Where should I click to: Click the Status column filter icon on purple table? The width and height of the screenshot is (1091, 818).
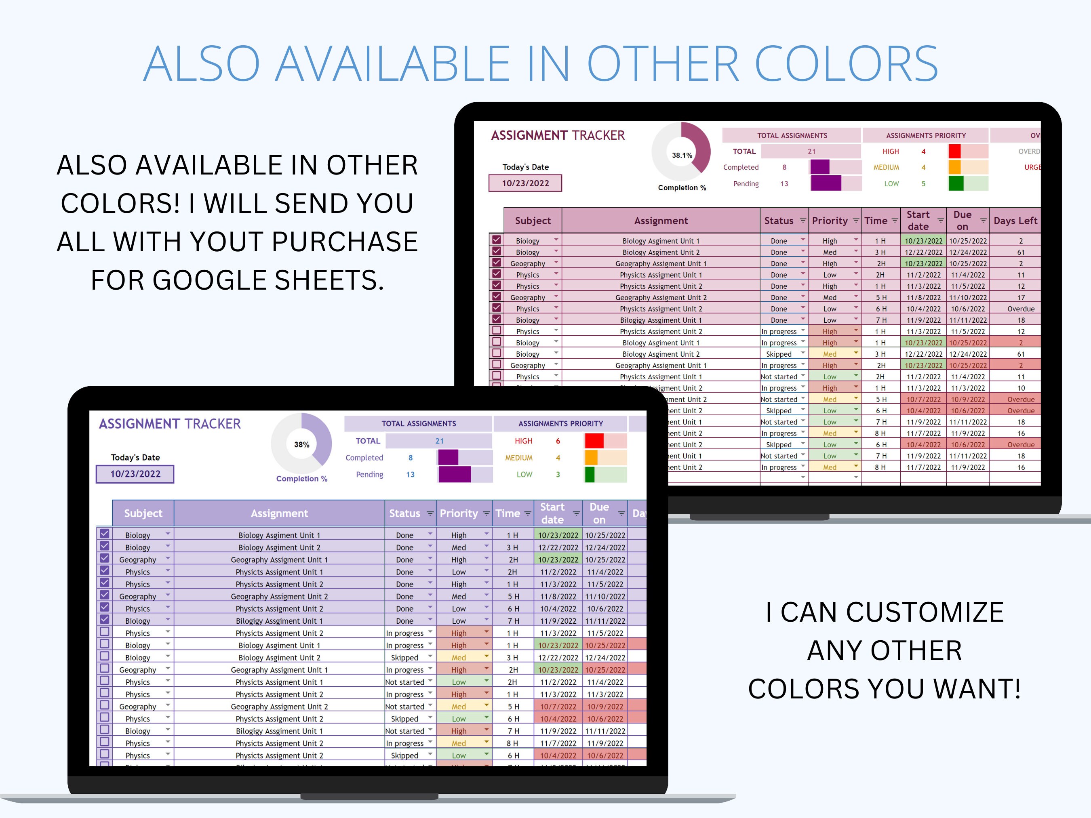coord(430,514)
